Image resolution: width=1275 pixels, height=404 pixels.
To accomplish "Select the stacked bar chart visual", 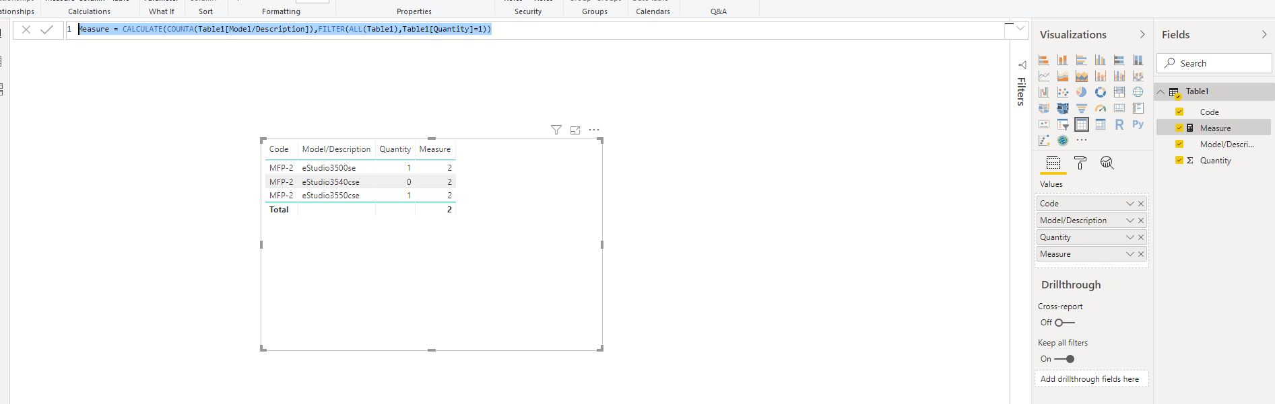I will click(1044, 60).
